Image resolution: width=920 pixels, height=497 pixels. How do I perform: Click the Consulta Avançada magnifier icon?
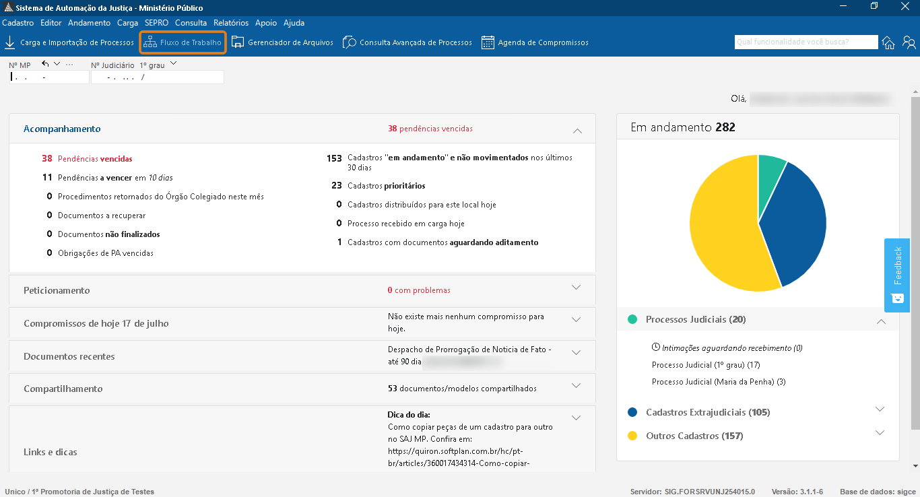[x=350, y=42]
